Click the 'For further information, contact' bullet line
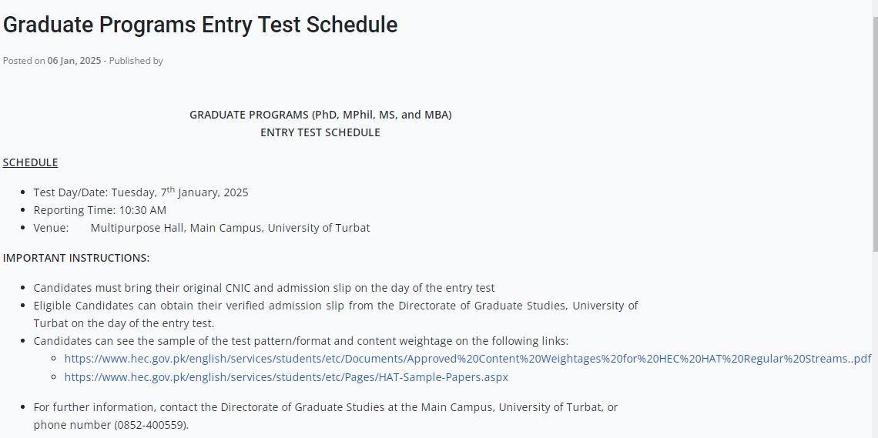This screenshot has height=438, width=878. pyautogui.click(x=325, y=407)
